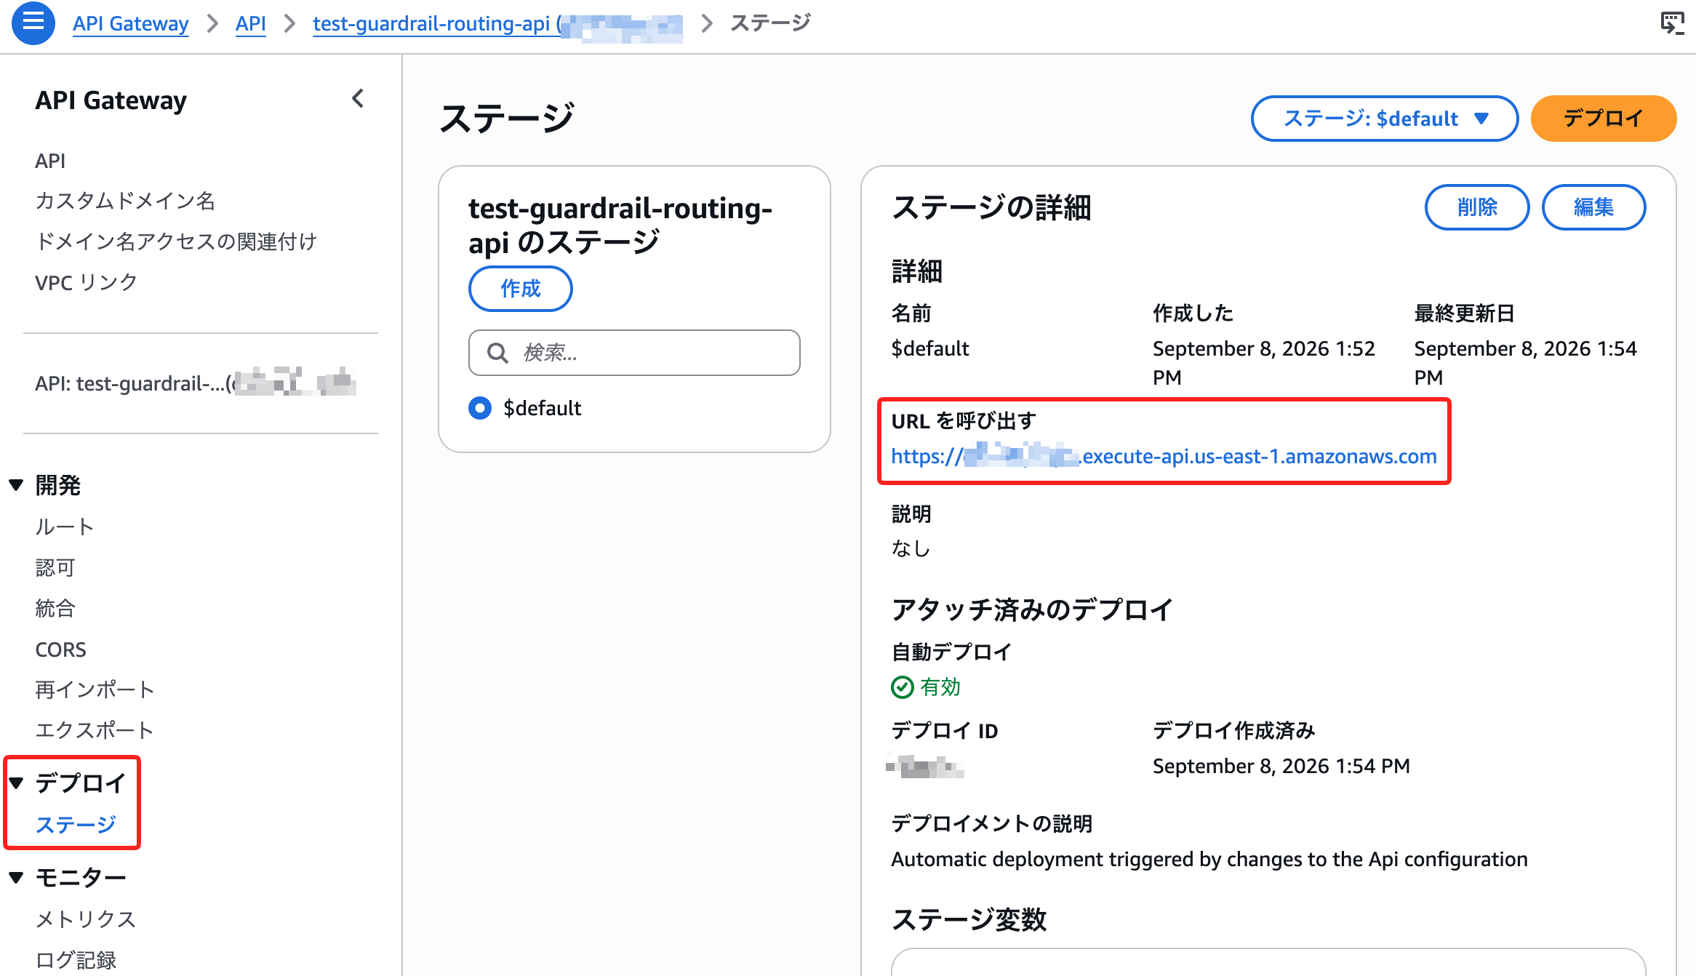
Task: Click the API: test-guardrail-... sidebar label
Action: tap(195, 383)
